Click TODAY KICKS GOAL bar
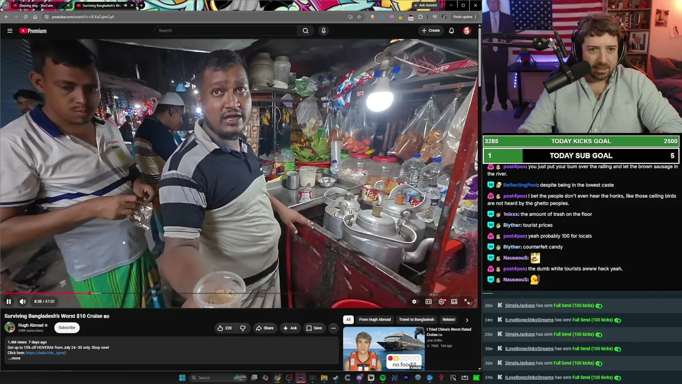 [581, 141]
